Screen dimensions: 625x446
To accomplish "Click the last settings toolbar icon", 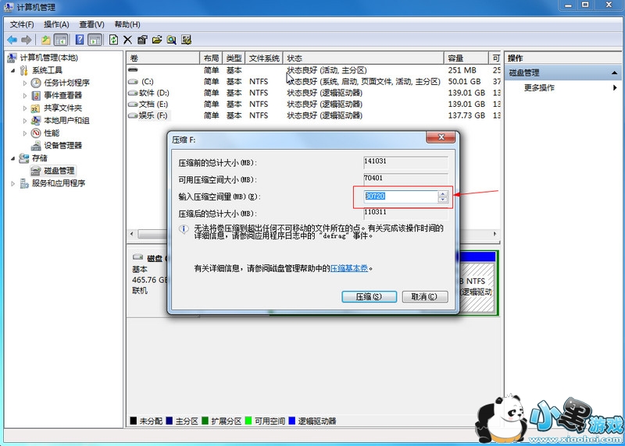I will click(x=186, y=40).
